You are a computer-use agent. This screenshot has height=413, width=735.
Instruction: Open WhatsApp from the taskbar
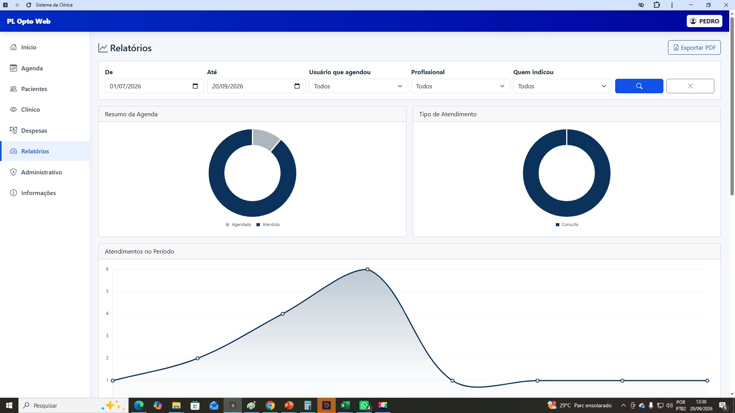tap(364, 405)
